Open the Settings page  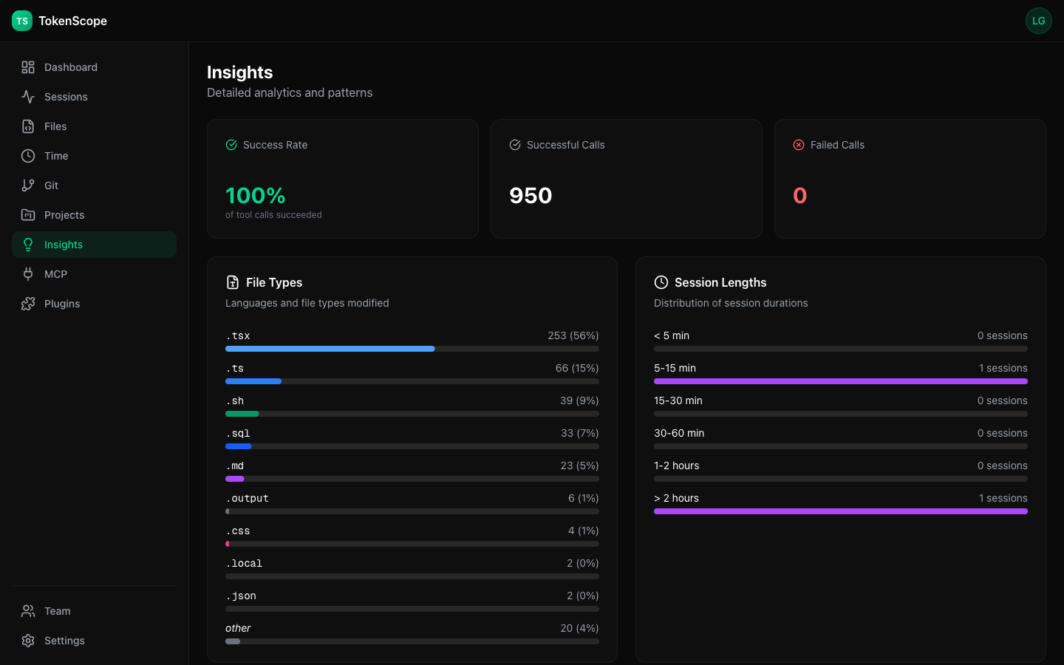64,641
